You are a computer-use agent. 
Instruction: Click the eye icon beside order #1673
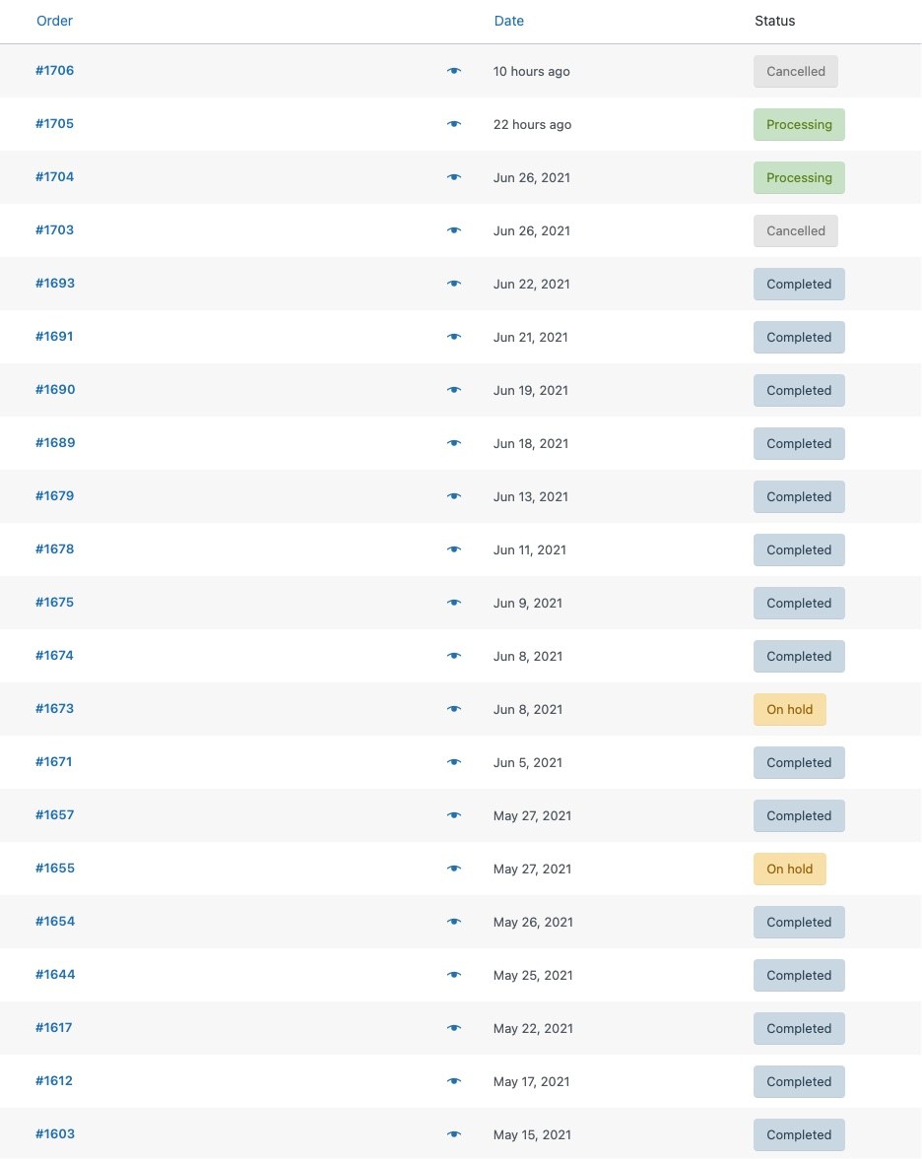454,710
